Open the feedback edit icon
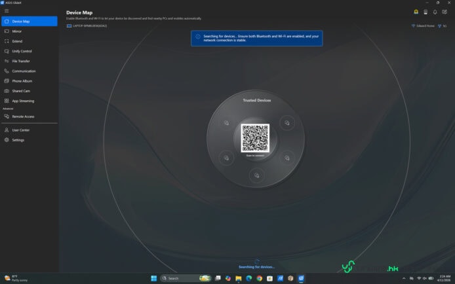 tap(445, 12)
